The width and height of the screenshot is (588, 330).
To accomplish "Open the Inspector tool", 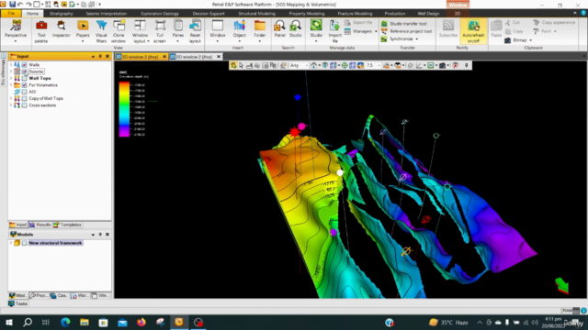I will click(x=62, y=29).
